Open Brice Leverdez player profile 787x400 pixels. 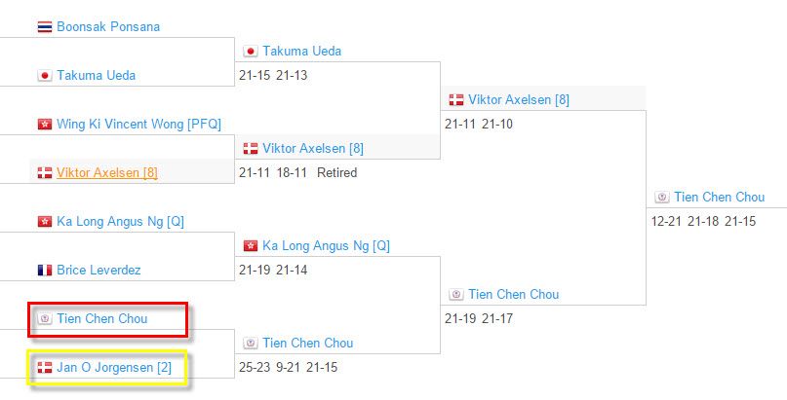(x=98, y=271)
